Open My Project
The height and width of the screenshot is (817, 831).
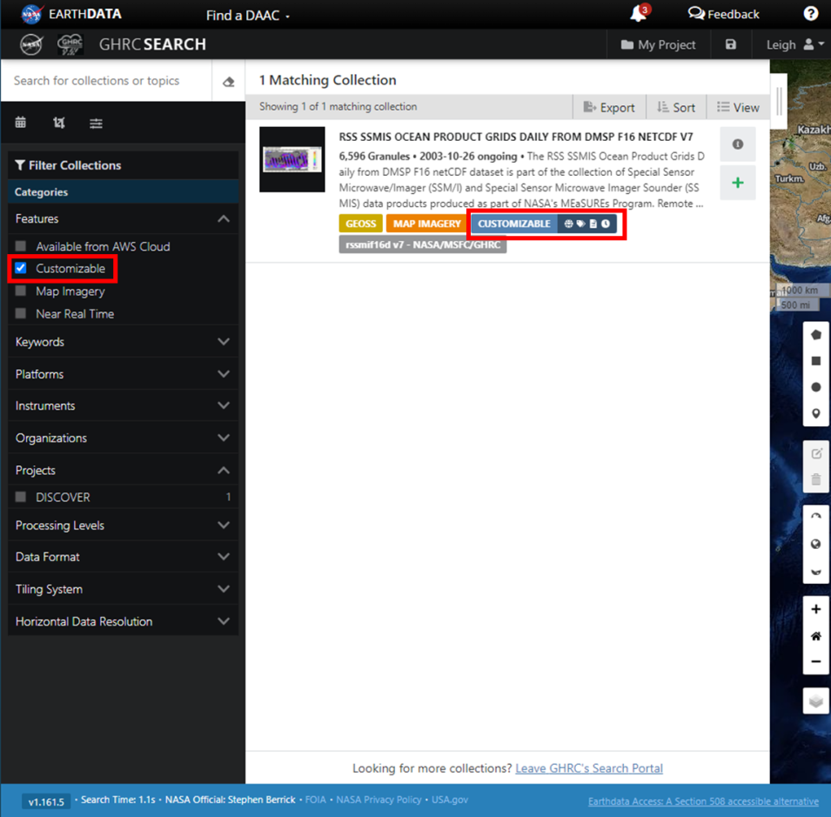pos(658,44)
